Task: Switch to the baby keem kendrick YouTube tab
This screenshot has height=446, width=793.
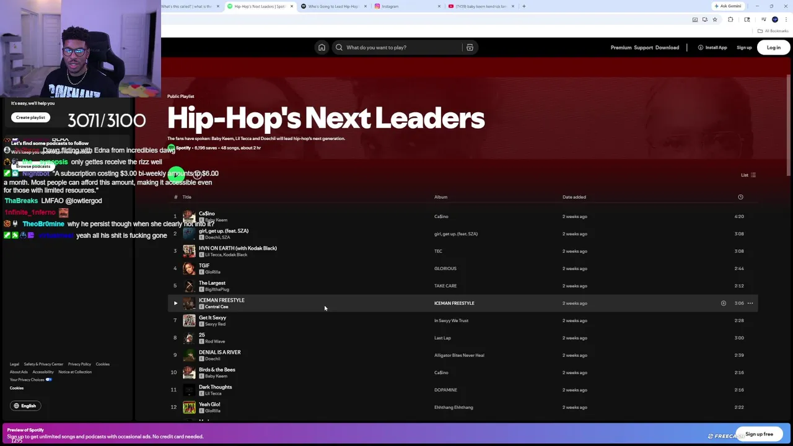Action: (481, 6)
